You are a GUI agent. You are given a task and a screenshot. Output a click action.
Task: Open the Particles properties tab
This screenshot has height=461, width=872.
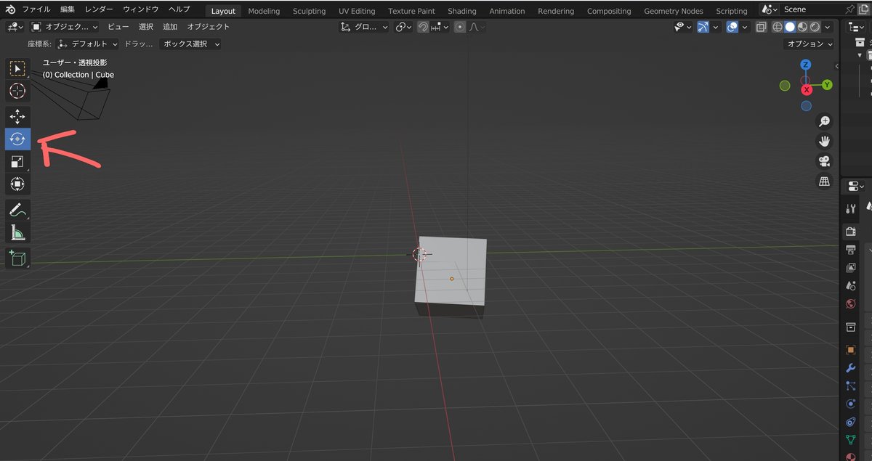[851, 386]
